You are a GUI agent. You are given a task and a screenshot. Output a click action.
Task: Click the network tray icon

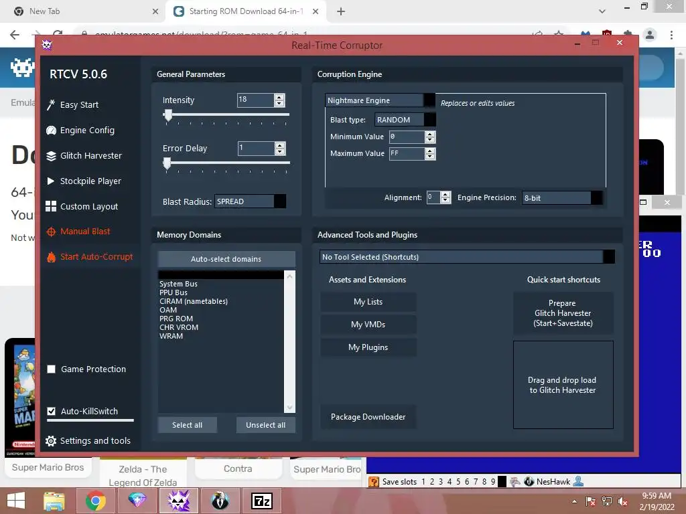[x=607, y=501]
